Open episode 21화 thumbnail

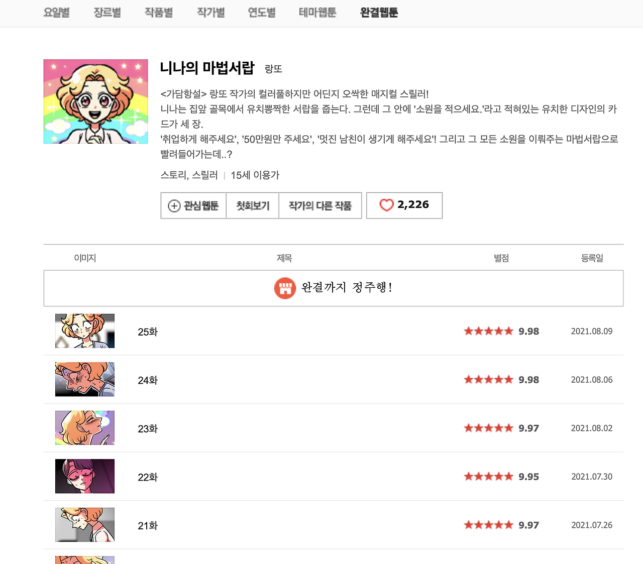pos(85,525)
